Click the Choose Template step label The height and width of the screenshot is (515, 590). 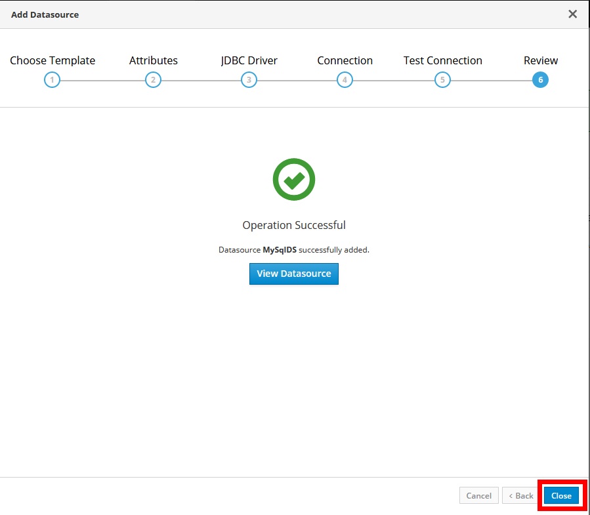(x=53, y=60)
